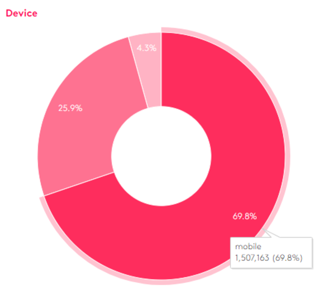
Task: Click the word mobile in tooltip
Action: pos(248,246)
